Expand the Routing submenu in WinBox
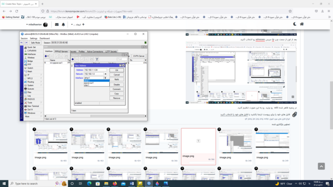333x187 pixels. (x=33, y=82)
